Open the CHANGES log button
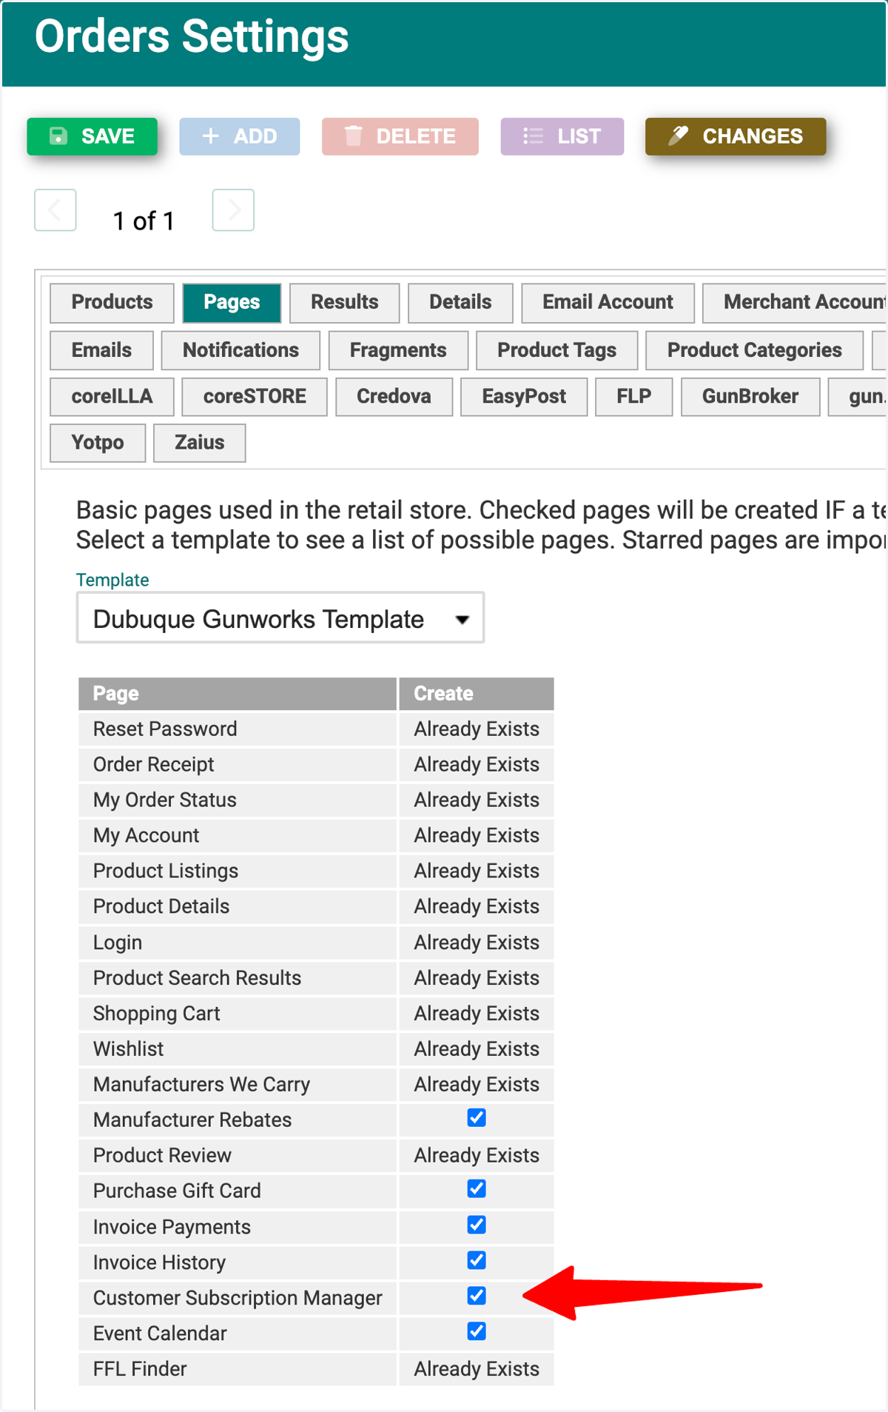The height and width of the screenshot is (1412, 888). pyautogui.click(x=735, y=136)
